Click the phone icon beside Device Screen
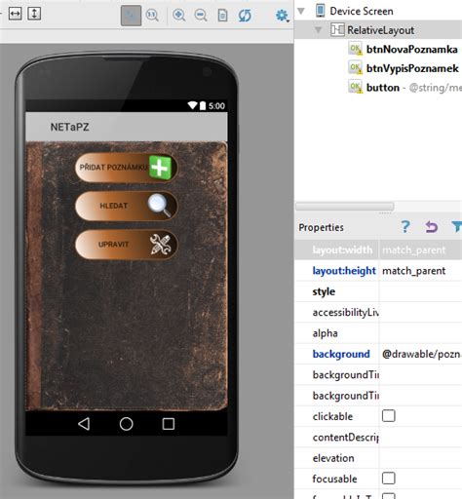 (320, 11)
